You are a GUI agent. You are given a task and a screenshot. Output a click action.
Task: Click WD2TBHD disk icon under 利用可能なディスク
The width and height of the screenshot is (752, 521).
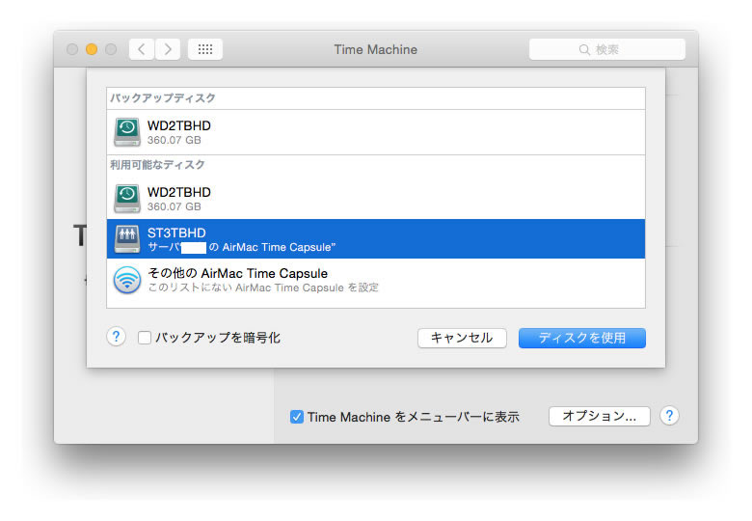[127, 199]
